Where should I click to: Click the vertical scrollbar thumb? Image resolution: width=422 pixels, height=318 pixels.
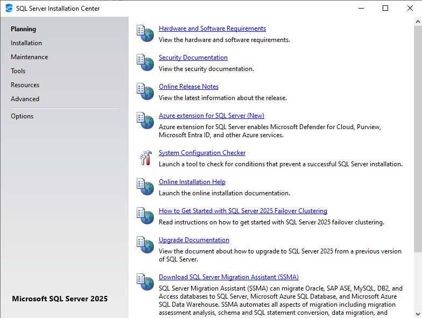click(x=418, y=139)
